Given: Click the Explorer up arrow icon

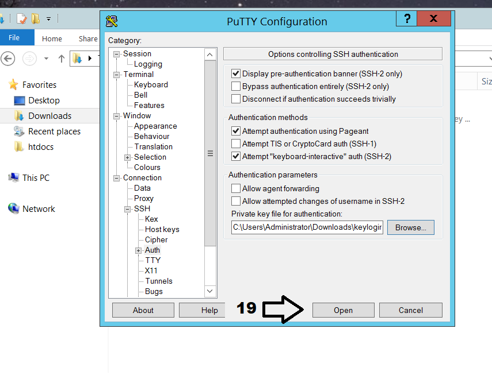Looking at the screenshot, I should click(62, 59).
